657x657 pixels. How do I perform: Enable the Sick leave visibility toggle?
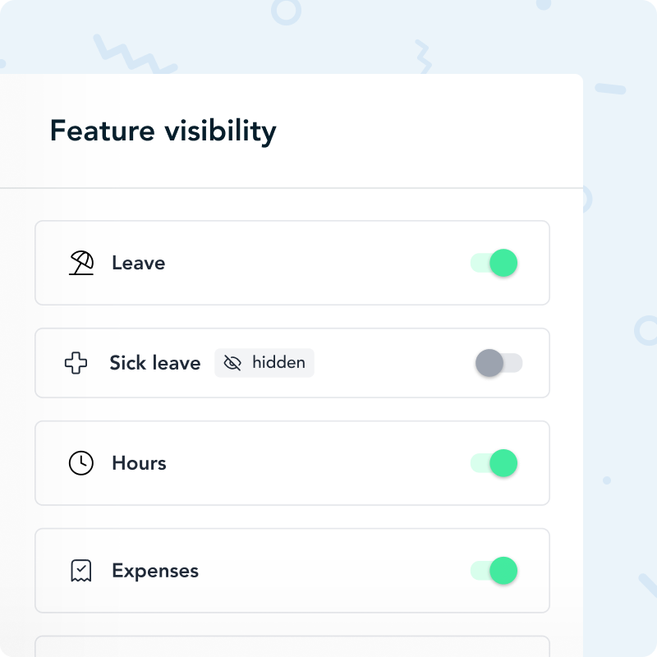[498, 363]
